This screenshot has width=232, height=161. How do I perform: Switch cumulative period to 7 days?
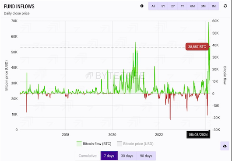pos(109,156)
